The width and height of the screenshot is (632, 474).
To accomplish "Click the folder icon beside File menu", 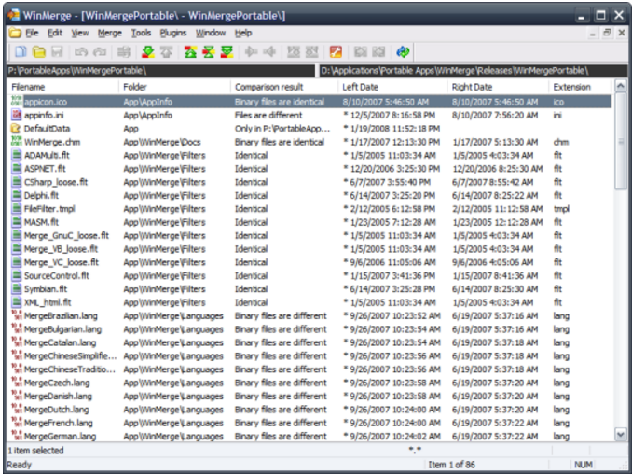I will pyautogui.click(x=15, y=33).
